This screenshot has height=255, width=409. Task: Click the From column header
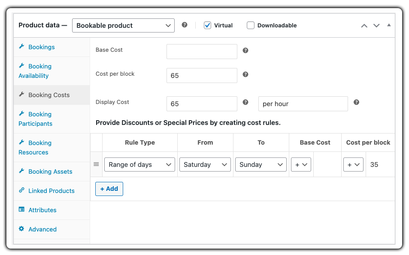[205, 142]
